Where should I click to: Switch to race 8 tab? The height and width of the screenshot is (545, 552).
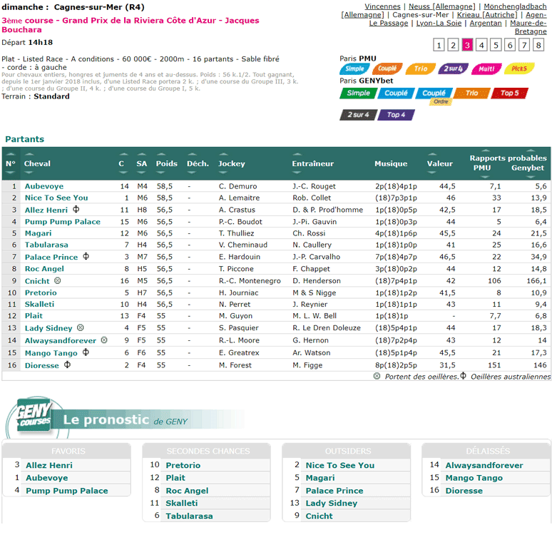(538, 45)
